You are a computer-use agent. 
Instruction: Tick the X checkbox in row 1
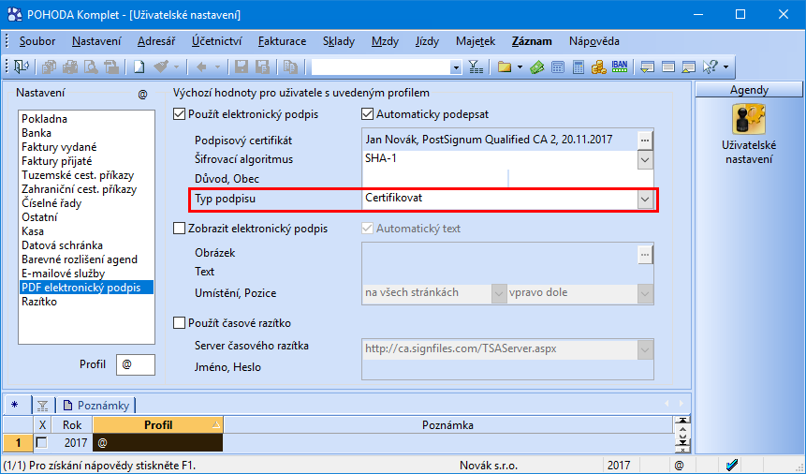(41, 442)
